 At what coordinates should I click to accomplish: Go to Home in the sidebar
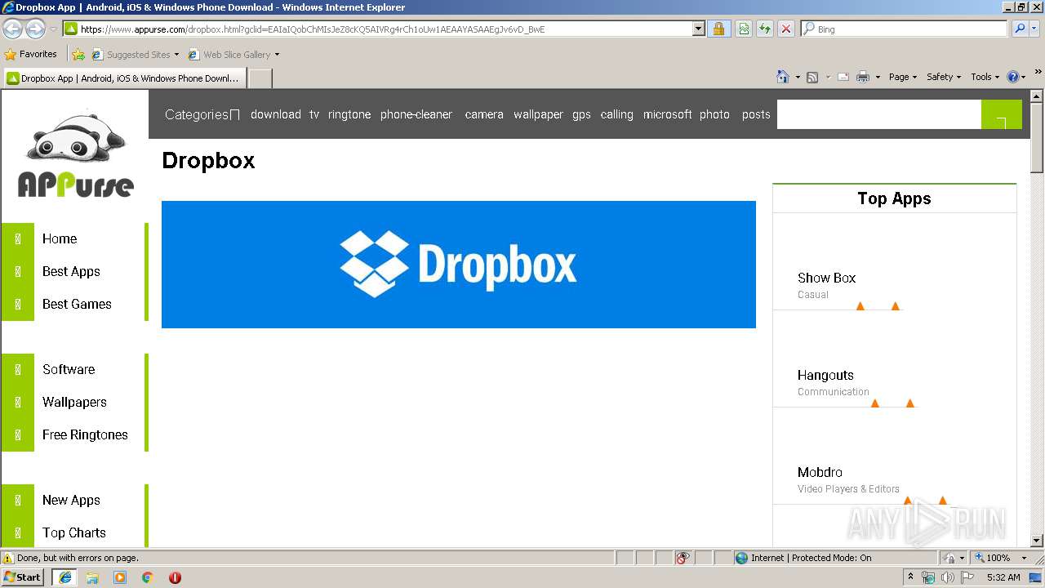(x=60, y=238)
